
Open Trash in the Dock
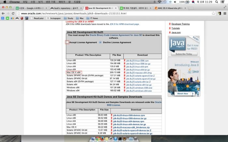coord(135,139)
